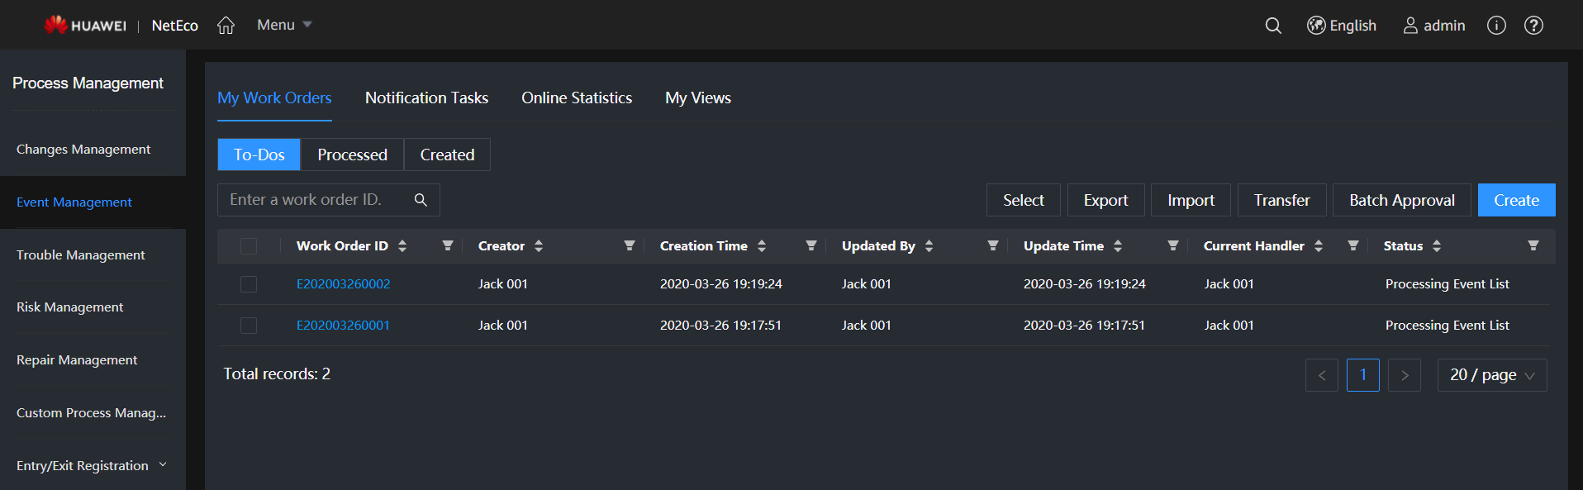Screen dimensions: 1583x490
Task: Search work order magnifier icon
Action: point(421,200)
